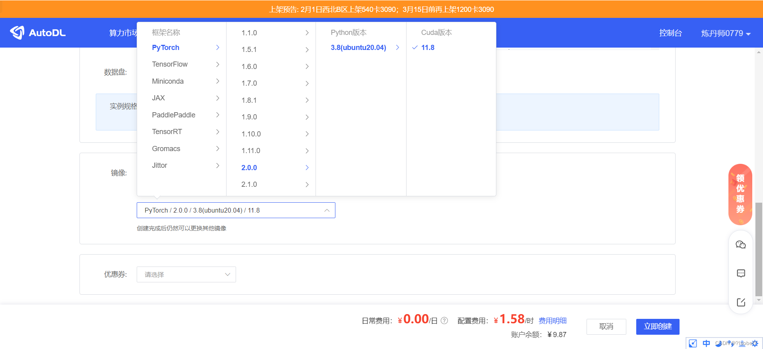Choose PyTorch version 1.9.0
The width and height of the screenshot is (763, 349).
271,117
